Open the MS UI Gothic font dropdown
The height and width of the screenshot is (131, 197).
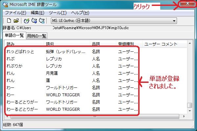point(114,21)
